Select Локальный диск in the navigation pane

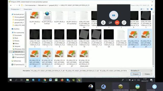coord(19,55)
